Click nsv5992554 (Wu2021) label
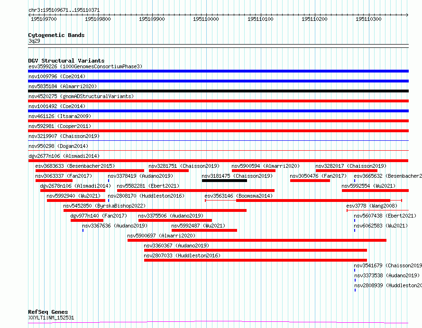The width and height of the screenshot is (422, 328). (368, 186)
